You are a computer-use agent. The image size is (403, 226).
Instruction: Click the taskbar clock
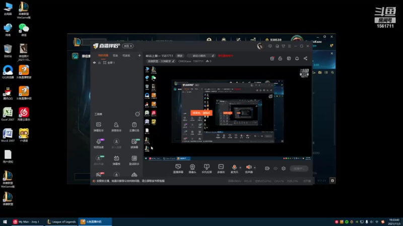[x=394, y=222]
